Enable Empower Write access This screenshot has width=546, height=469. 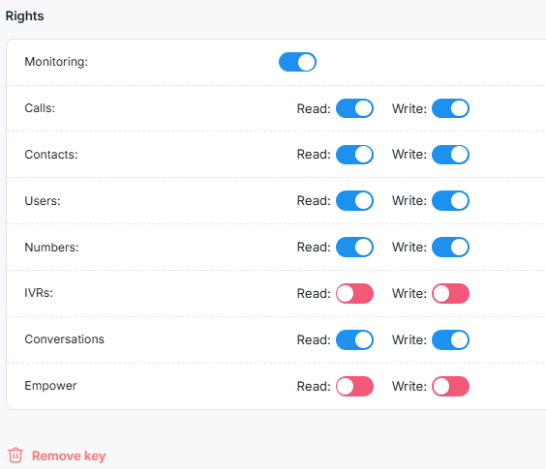[450, 386]
